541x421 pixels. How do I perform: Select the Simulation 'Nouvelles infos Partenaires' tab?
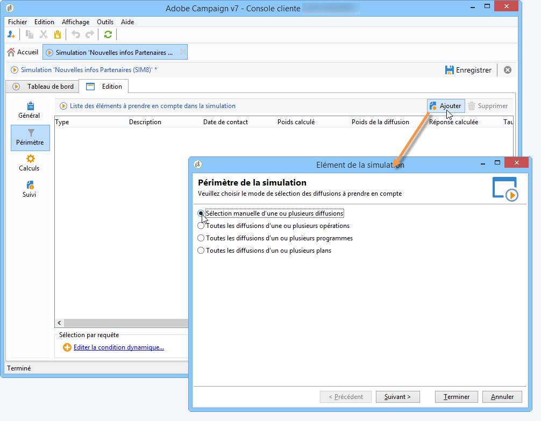point(115,52)
